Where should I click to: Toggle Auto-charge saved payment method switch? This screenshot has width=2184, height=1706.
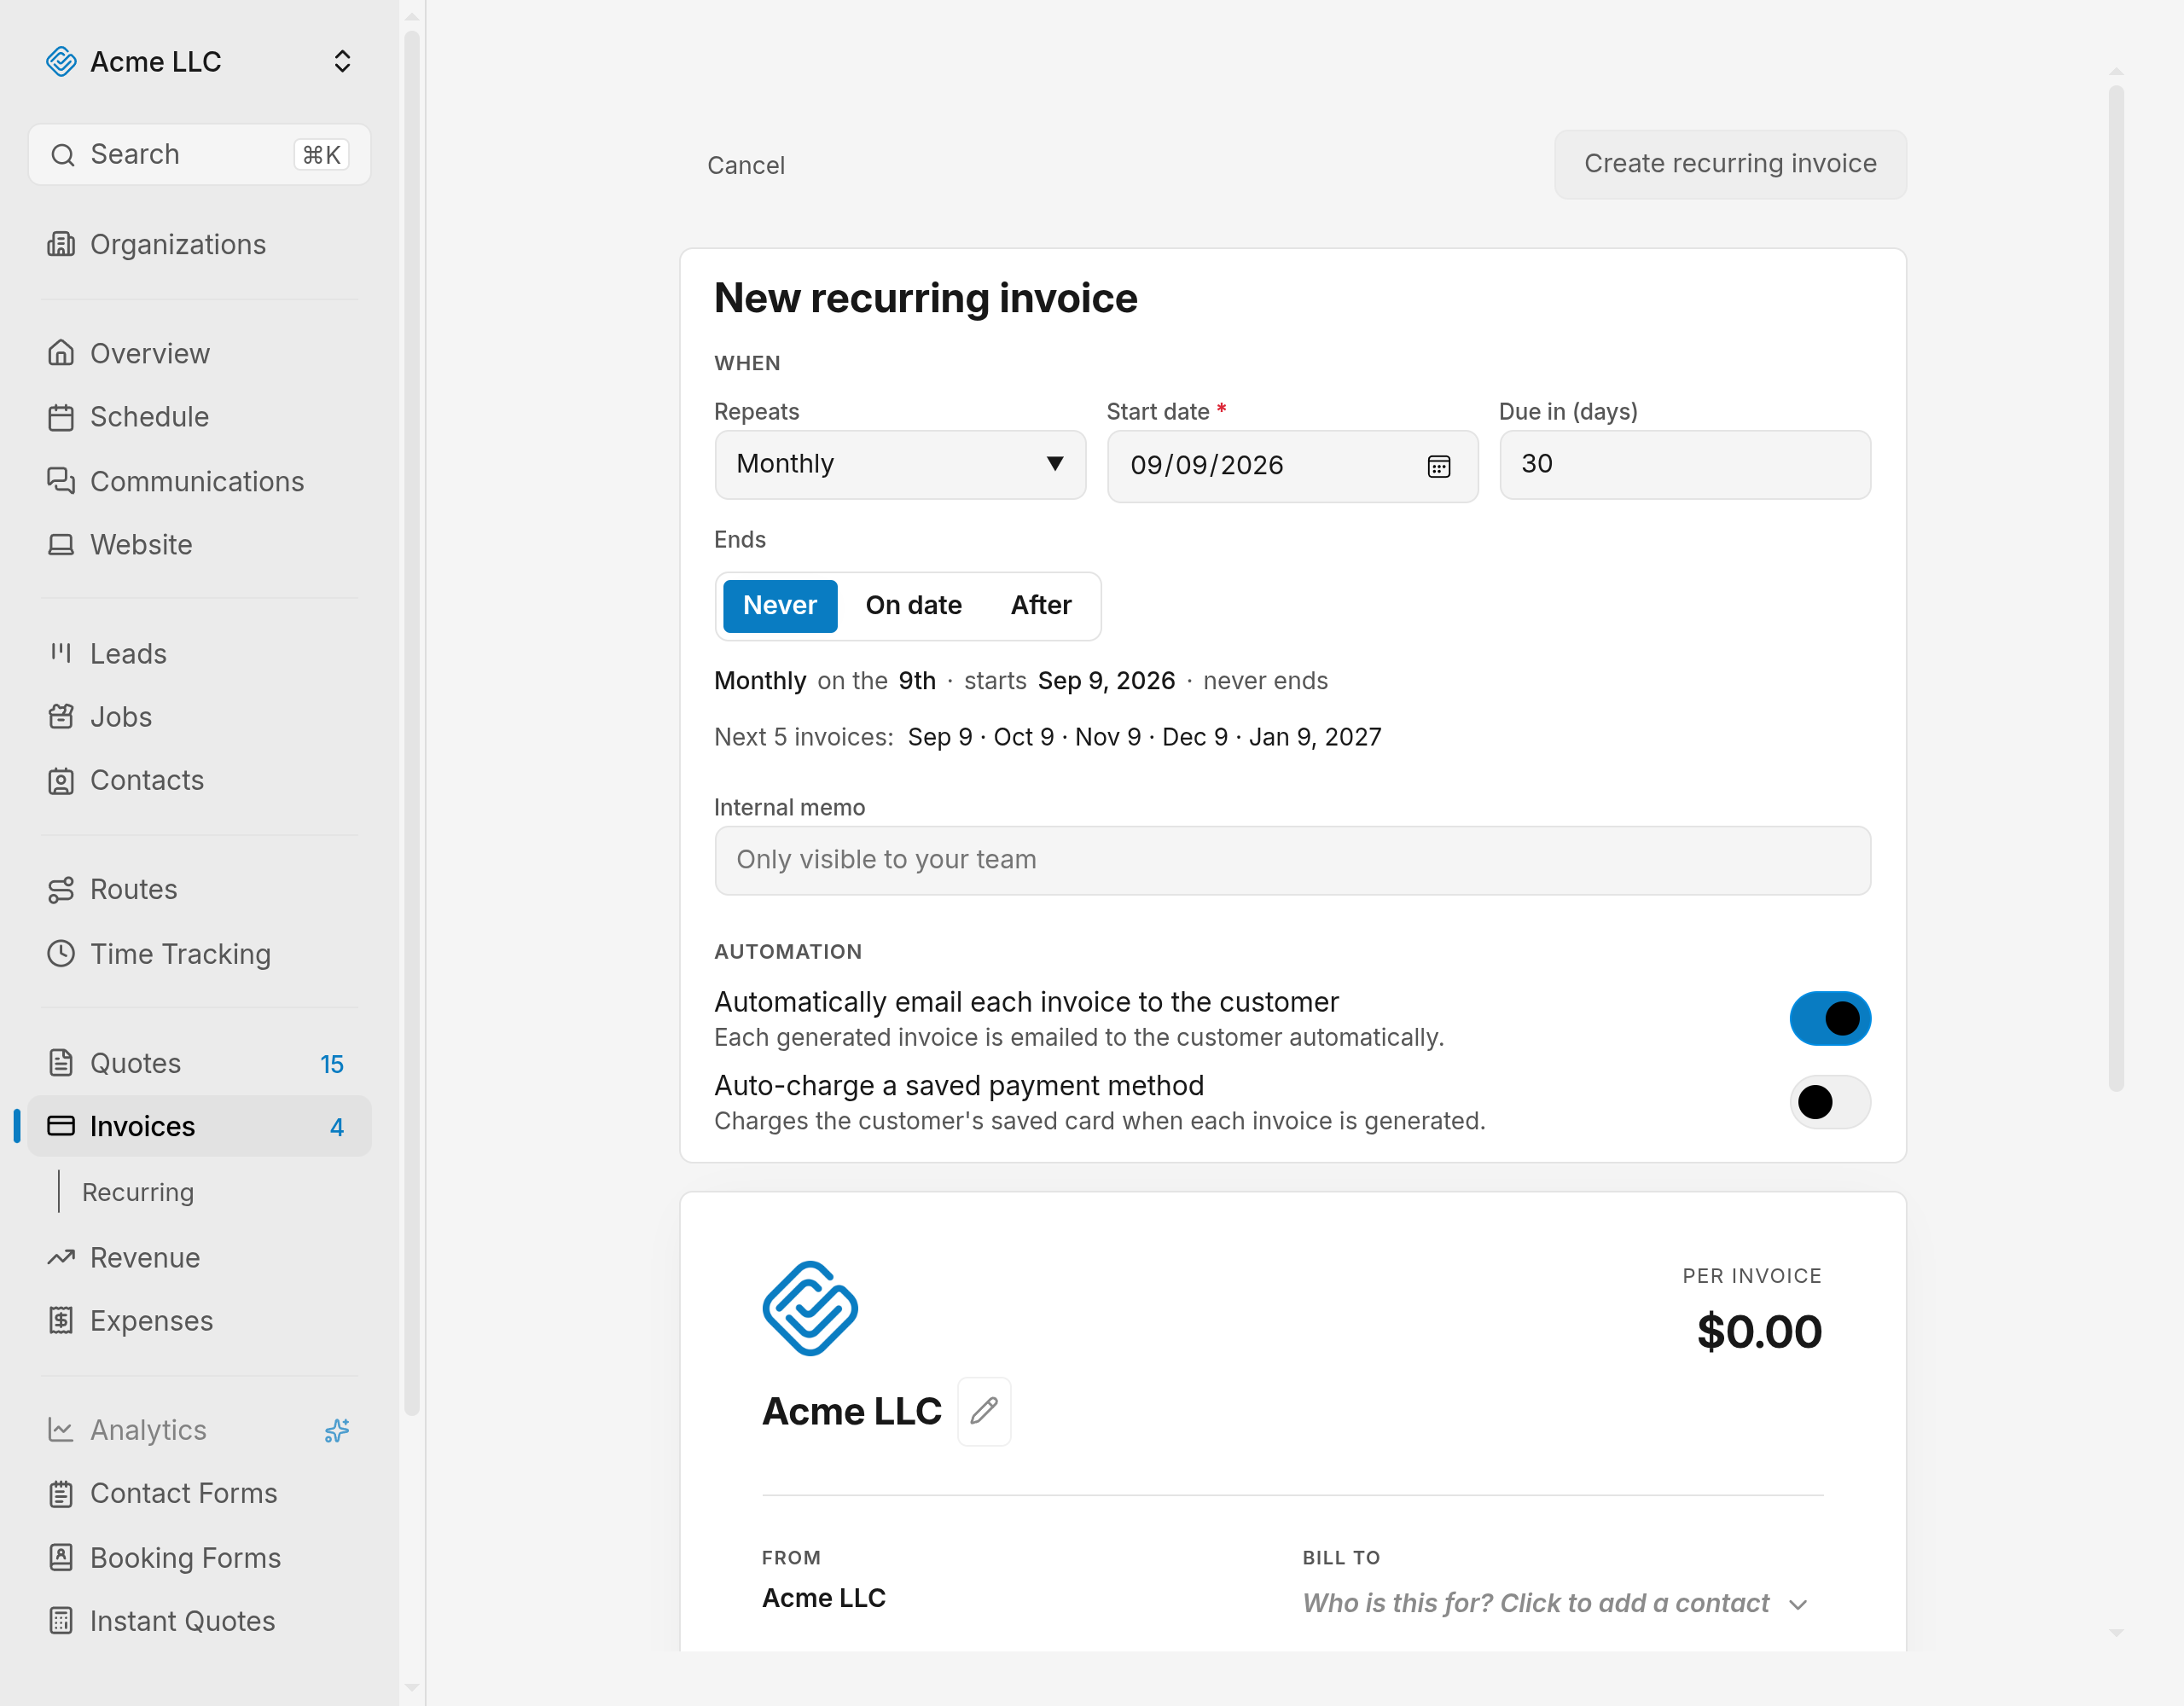[1829, 1102]
